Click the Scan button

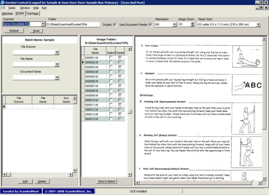click(x=36, y=31)
